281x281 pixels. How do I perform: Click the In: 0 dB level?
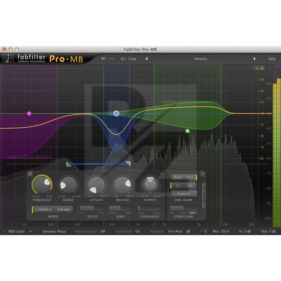244,231
